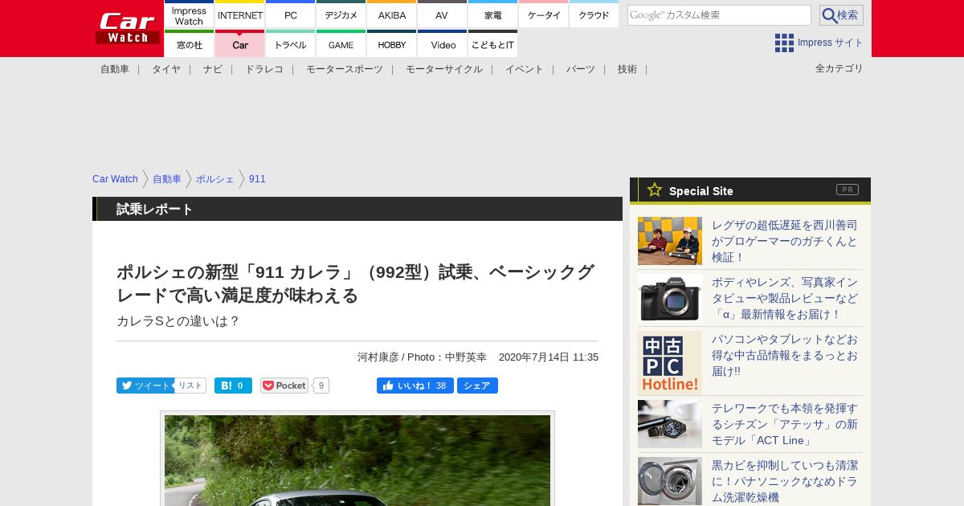964x506 pixels.
Task: Open the ボディやレンズ α情報 link
Action: [x=785, y=298]
